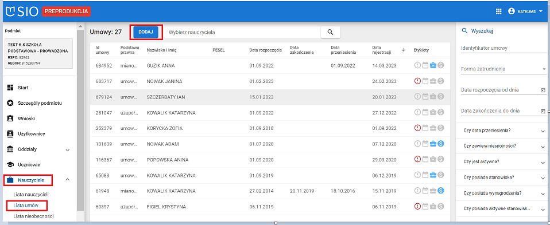Click calendar icon for contract 683717
The image size is (550, 225).
[x=425, y=81]
